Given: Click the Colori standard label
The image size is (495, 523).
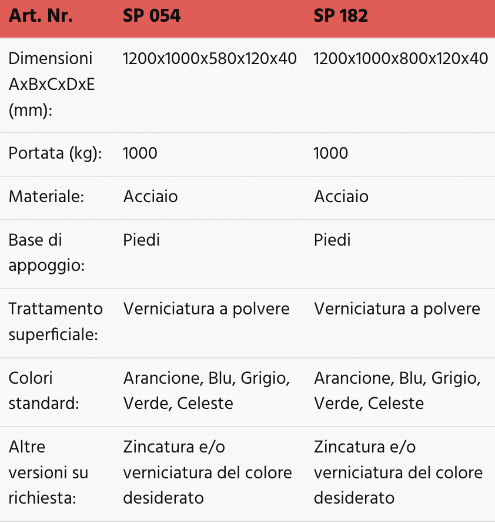Looking at the screenshot, I should point(44,391).
